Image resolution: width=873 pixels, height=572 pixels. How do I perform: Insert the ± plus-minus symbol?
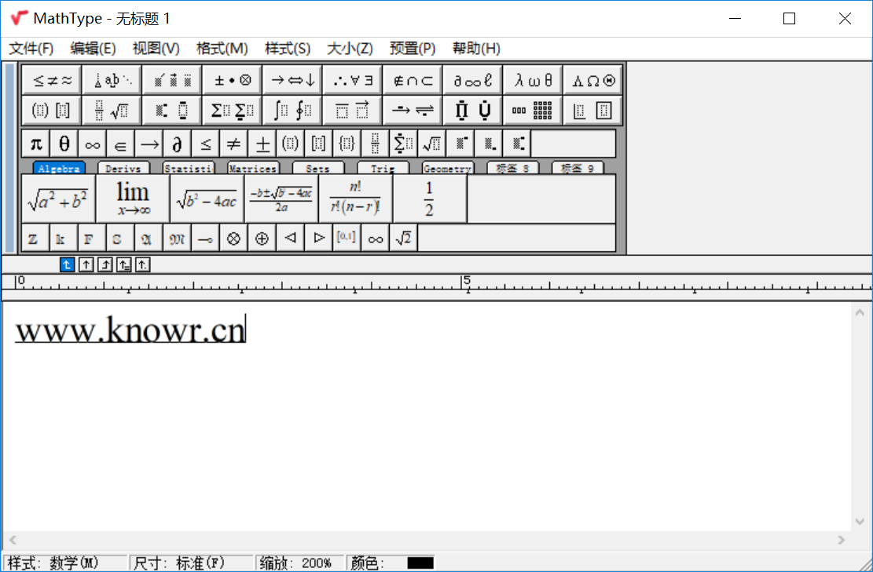pos(262,144)
